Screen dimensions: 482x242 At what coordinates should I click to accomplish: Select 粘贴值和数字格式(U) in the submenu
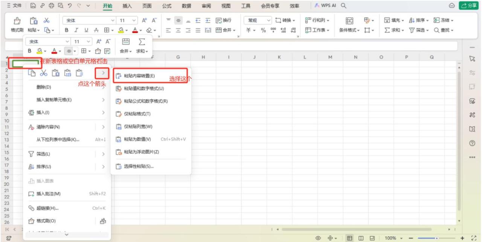[x=150, y=88]
